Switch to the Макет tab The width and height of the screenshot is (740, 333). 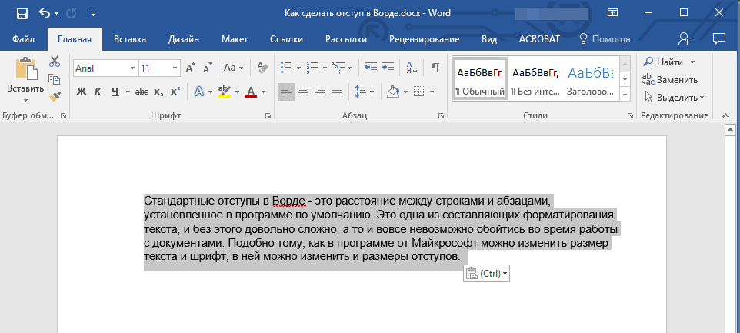pos(234,38)
